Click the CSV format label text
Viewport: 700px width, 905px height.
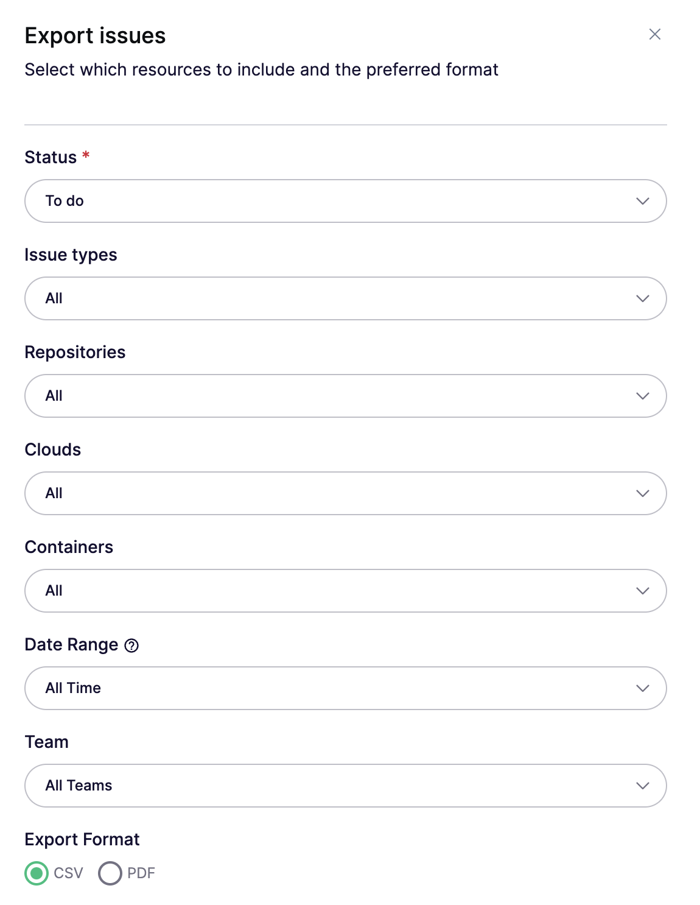coord(68,873)
